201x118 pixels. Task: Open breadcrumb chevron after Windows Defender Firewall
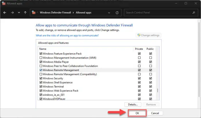coord(73,13)
